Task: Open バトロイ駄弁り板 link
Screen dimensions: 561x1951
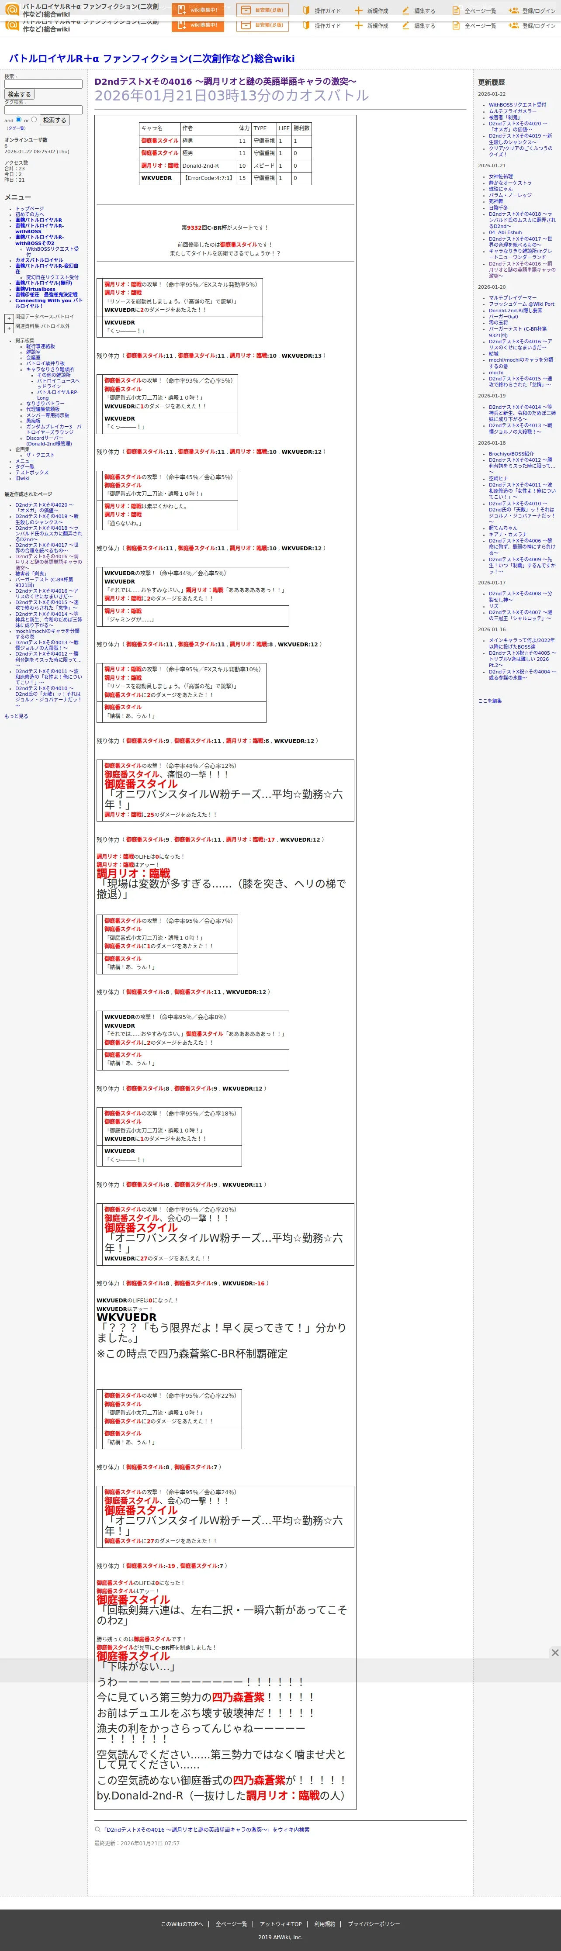Action: click(x=45, y=363)
